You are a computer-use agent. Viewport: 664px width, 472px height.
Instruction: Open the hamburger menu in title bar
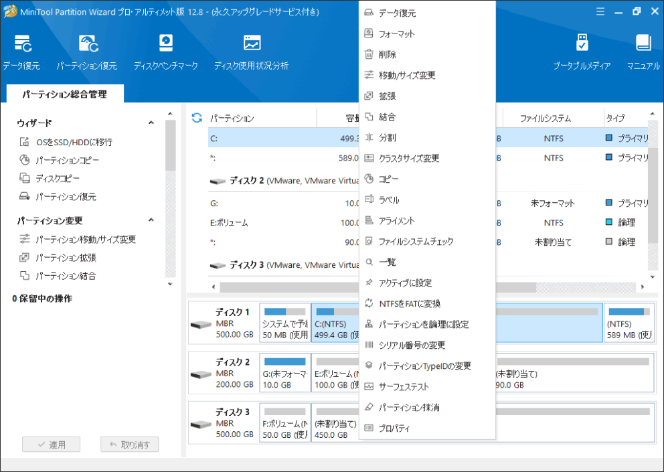click(x=600, y=12)
